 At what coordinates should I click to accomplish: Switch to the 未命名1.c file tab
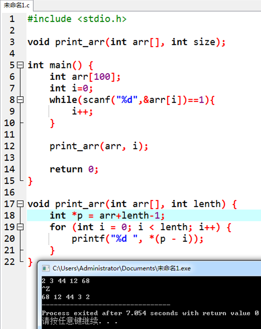tap(16, 5)
